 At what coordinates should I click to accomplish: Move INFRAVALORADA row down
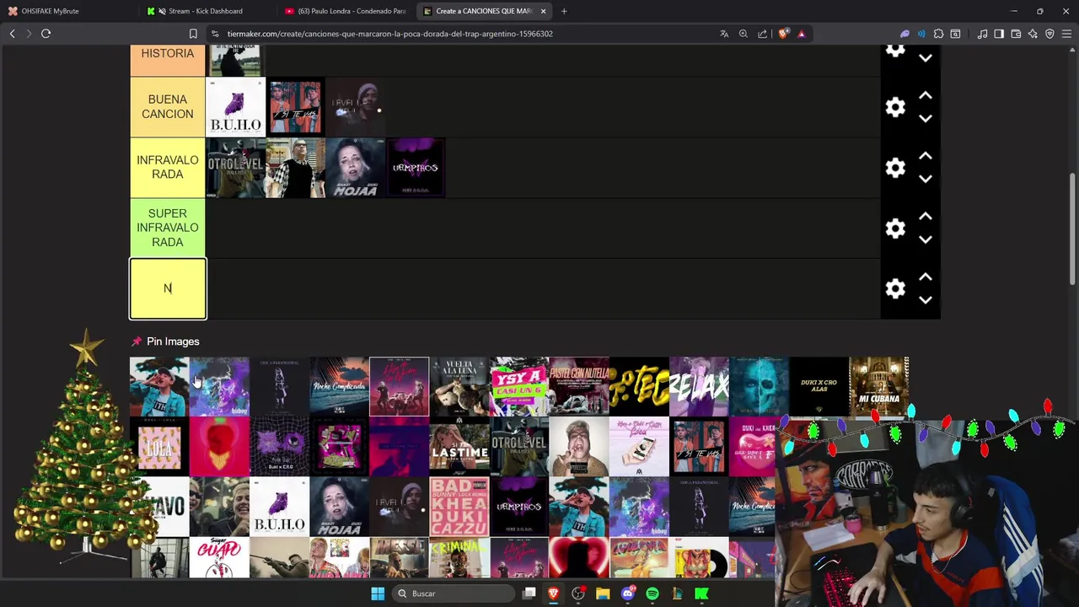pyautogui.click(x=925, y=180)
